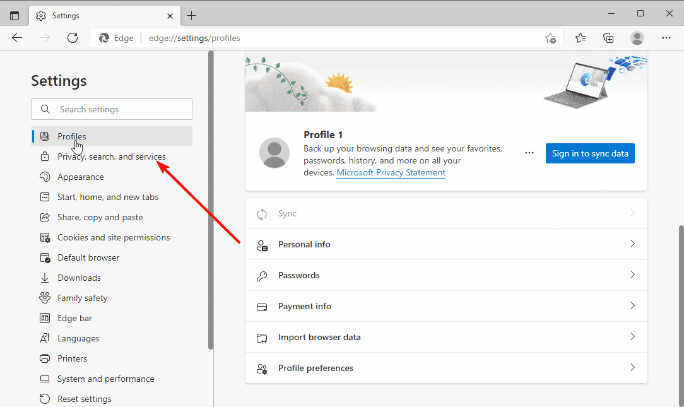This screenshot has height=407, width=684.
Task: Open a new tab with plus button
Action: (x=191, y=16)
